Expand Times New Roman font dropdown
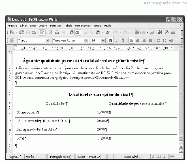Screen dimensions: 187x163 [x=86, y=40]
